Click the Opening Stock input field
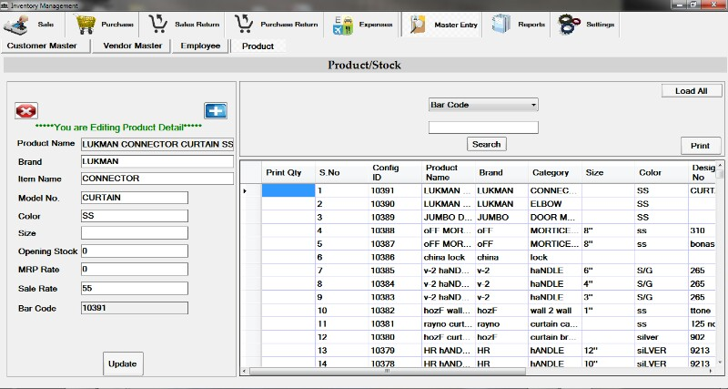The height and width of the screenshot is (389, 728). (x=135, y=251)
